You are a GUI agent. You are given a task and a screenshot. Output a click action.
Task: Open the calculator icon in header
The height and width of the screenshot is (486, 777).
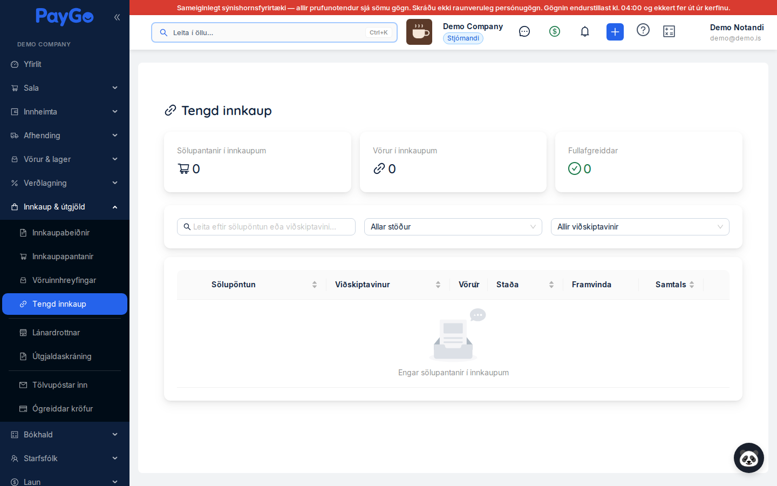tap(669, 32)
